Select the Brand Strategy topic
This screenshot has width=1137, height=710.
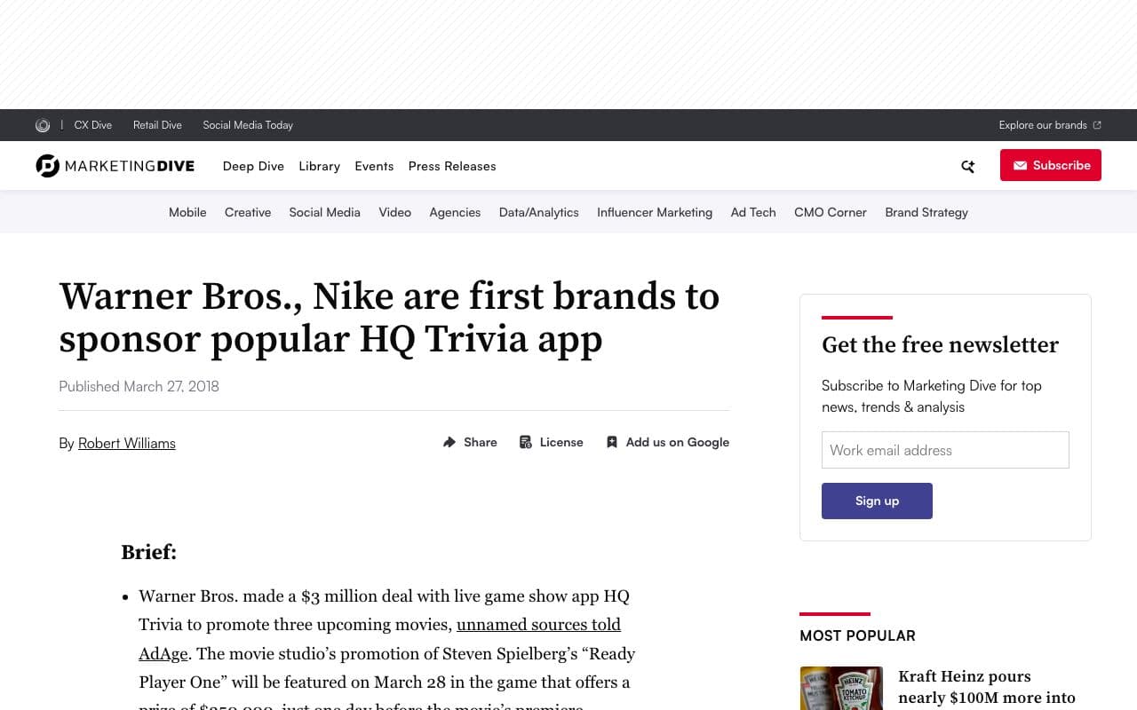click(x=926, y=212)
